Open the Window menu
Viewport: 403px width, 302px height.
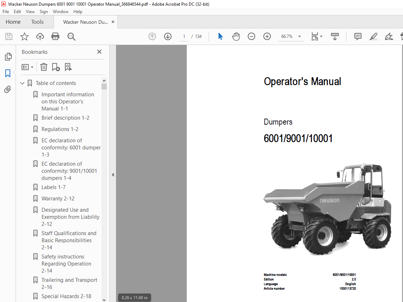60,12
